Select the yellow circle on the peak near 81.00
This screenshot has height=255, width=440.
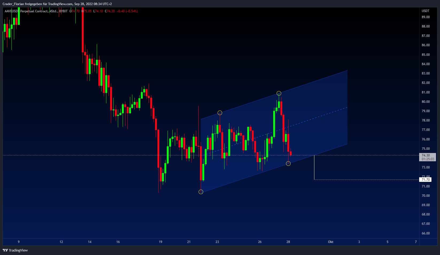click(279, 93)
